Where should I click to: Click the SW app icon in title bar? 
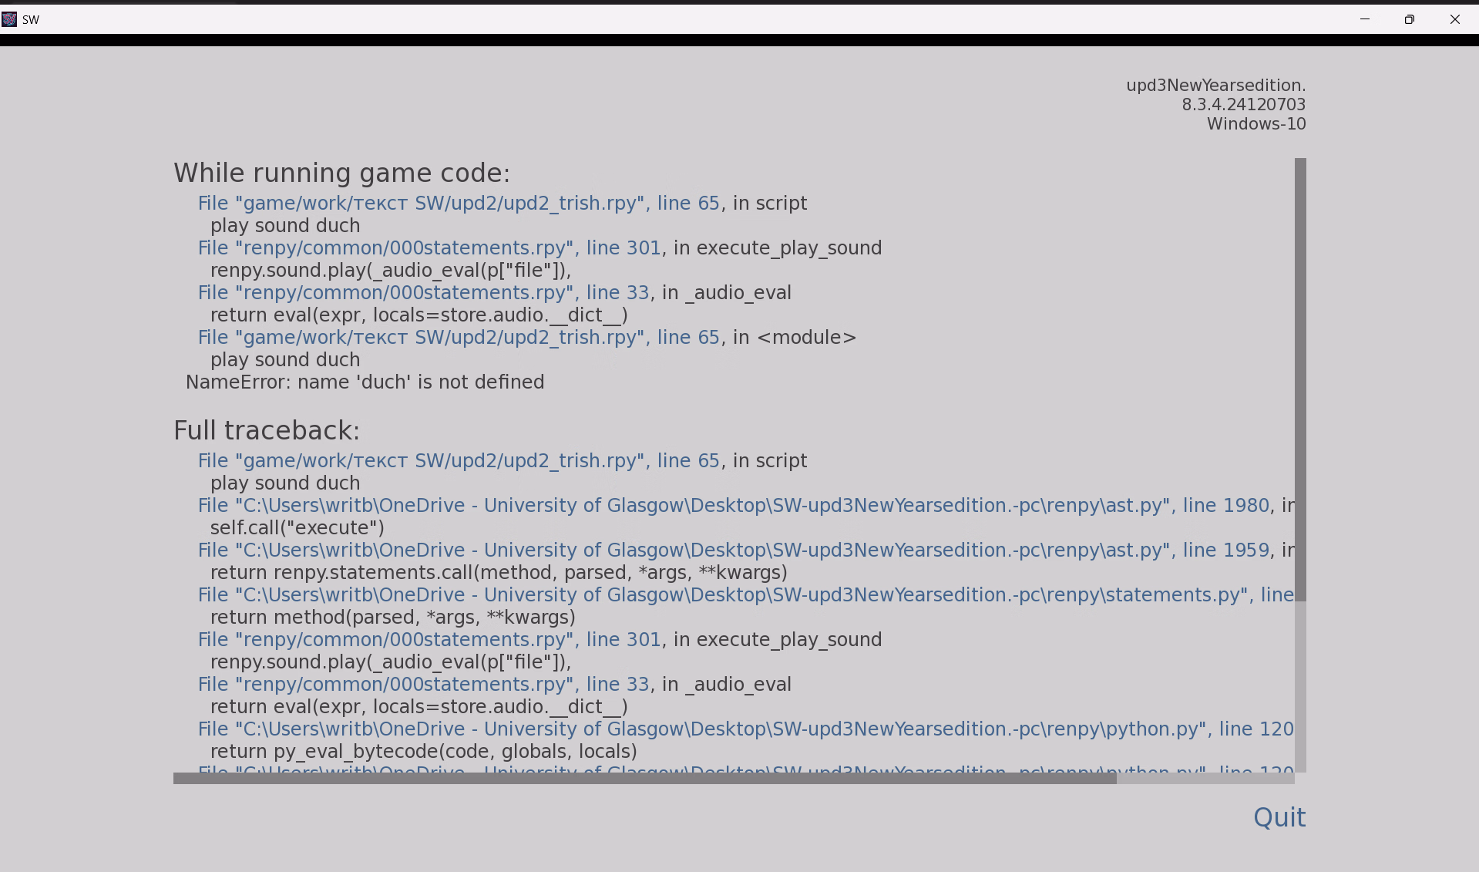[x=9, y=19]
